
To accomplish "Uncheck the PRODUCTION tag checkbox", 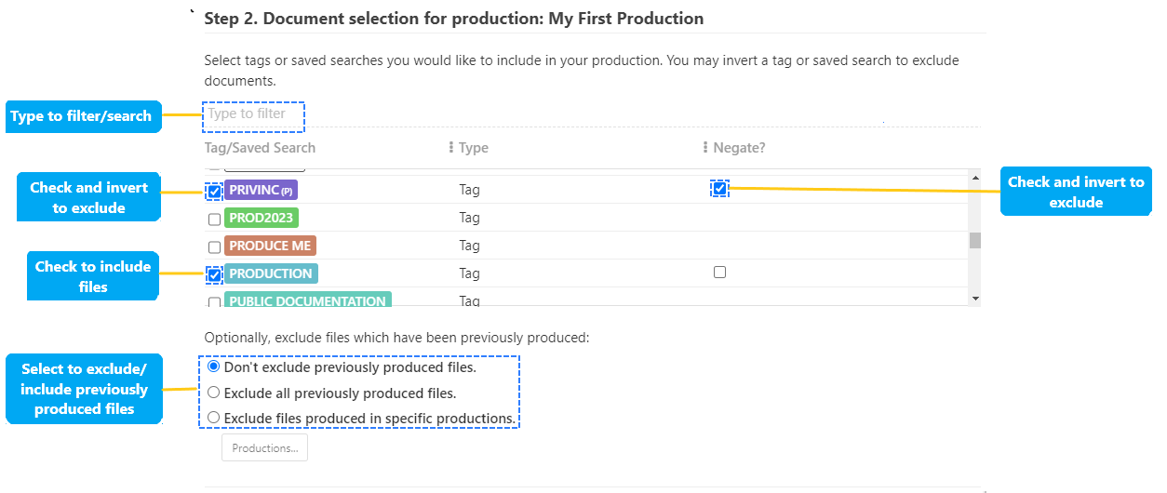I will pyautogui.click(x=214, y=275).
